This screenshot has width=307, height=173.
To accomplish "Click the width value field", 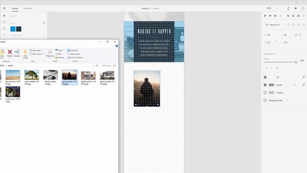I will (269, 35).
